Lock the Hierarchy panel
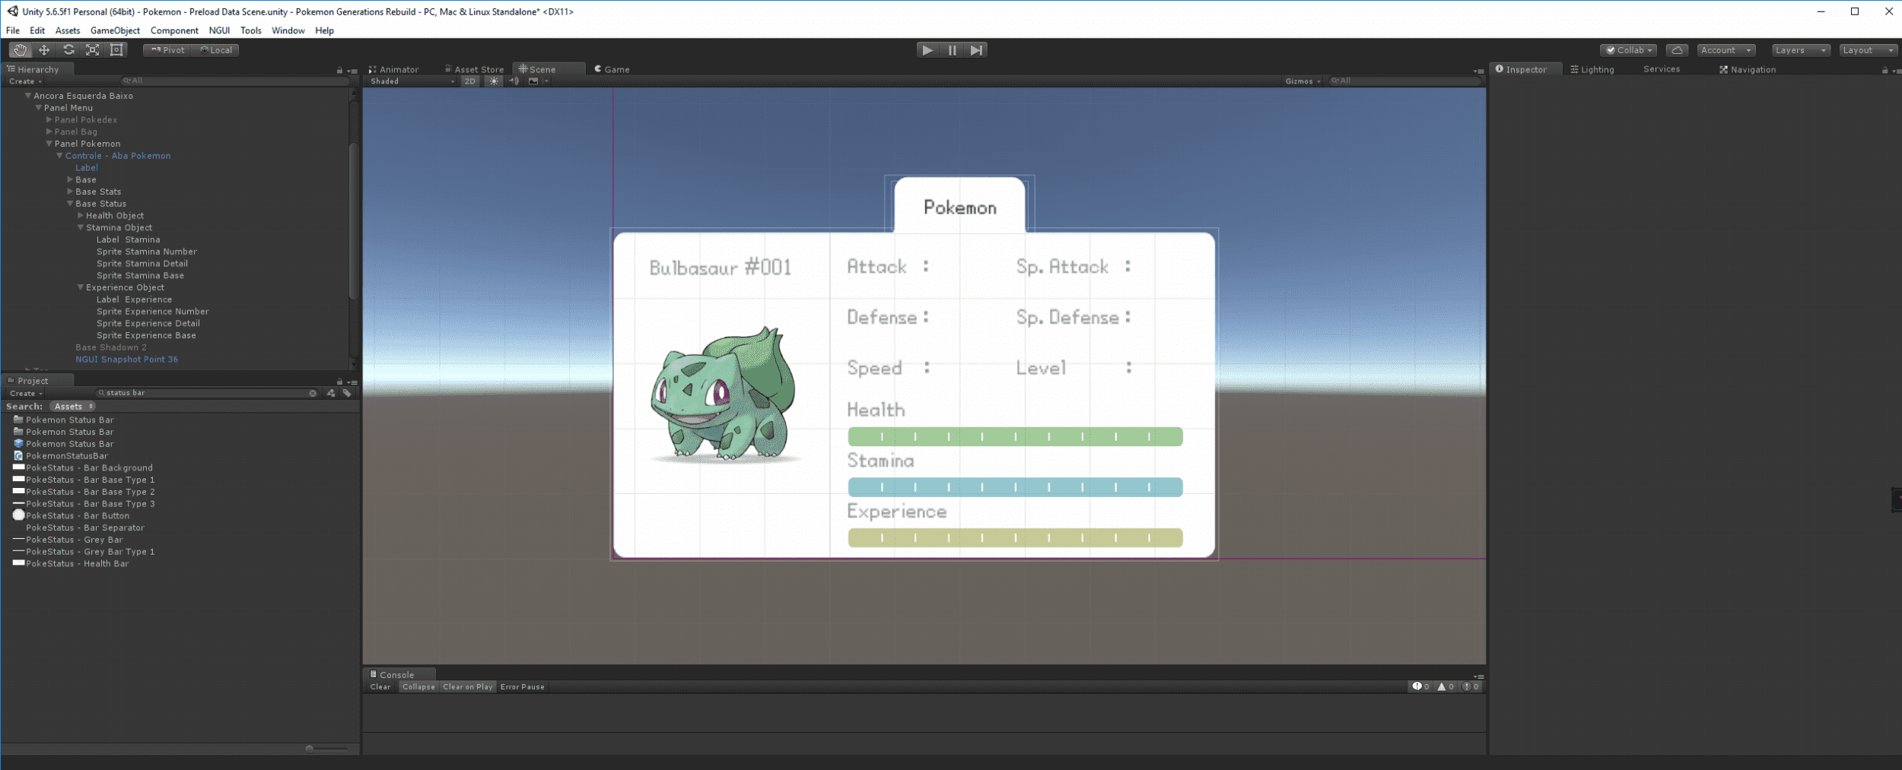Image resolution: width=1902 pixels, height=770 pixels. point(339,70)
